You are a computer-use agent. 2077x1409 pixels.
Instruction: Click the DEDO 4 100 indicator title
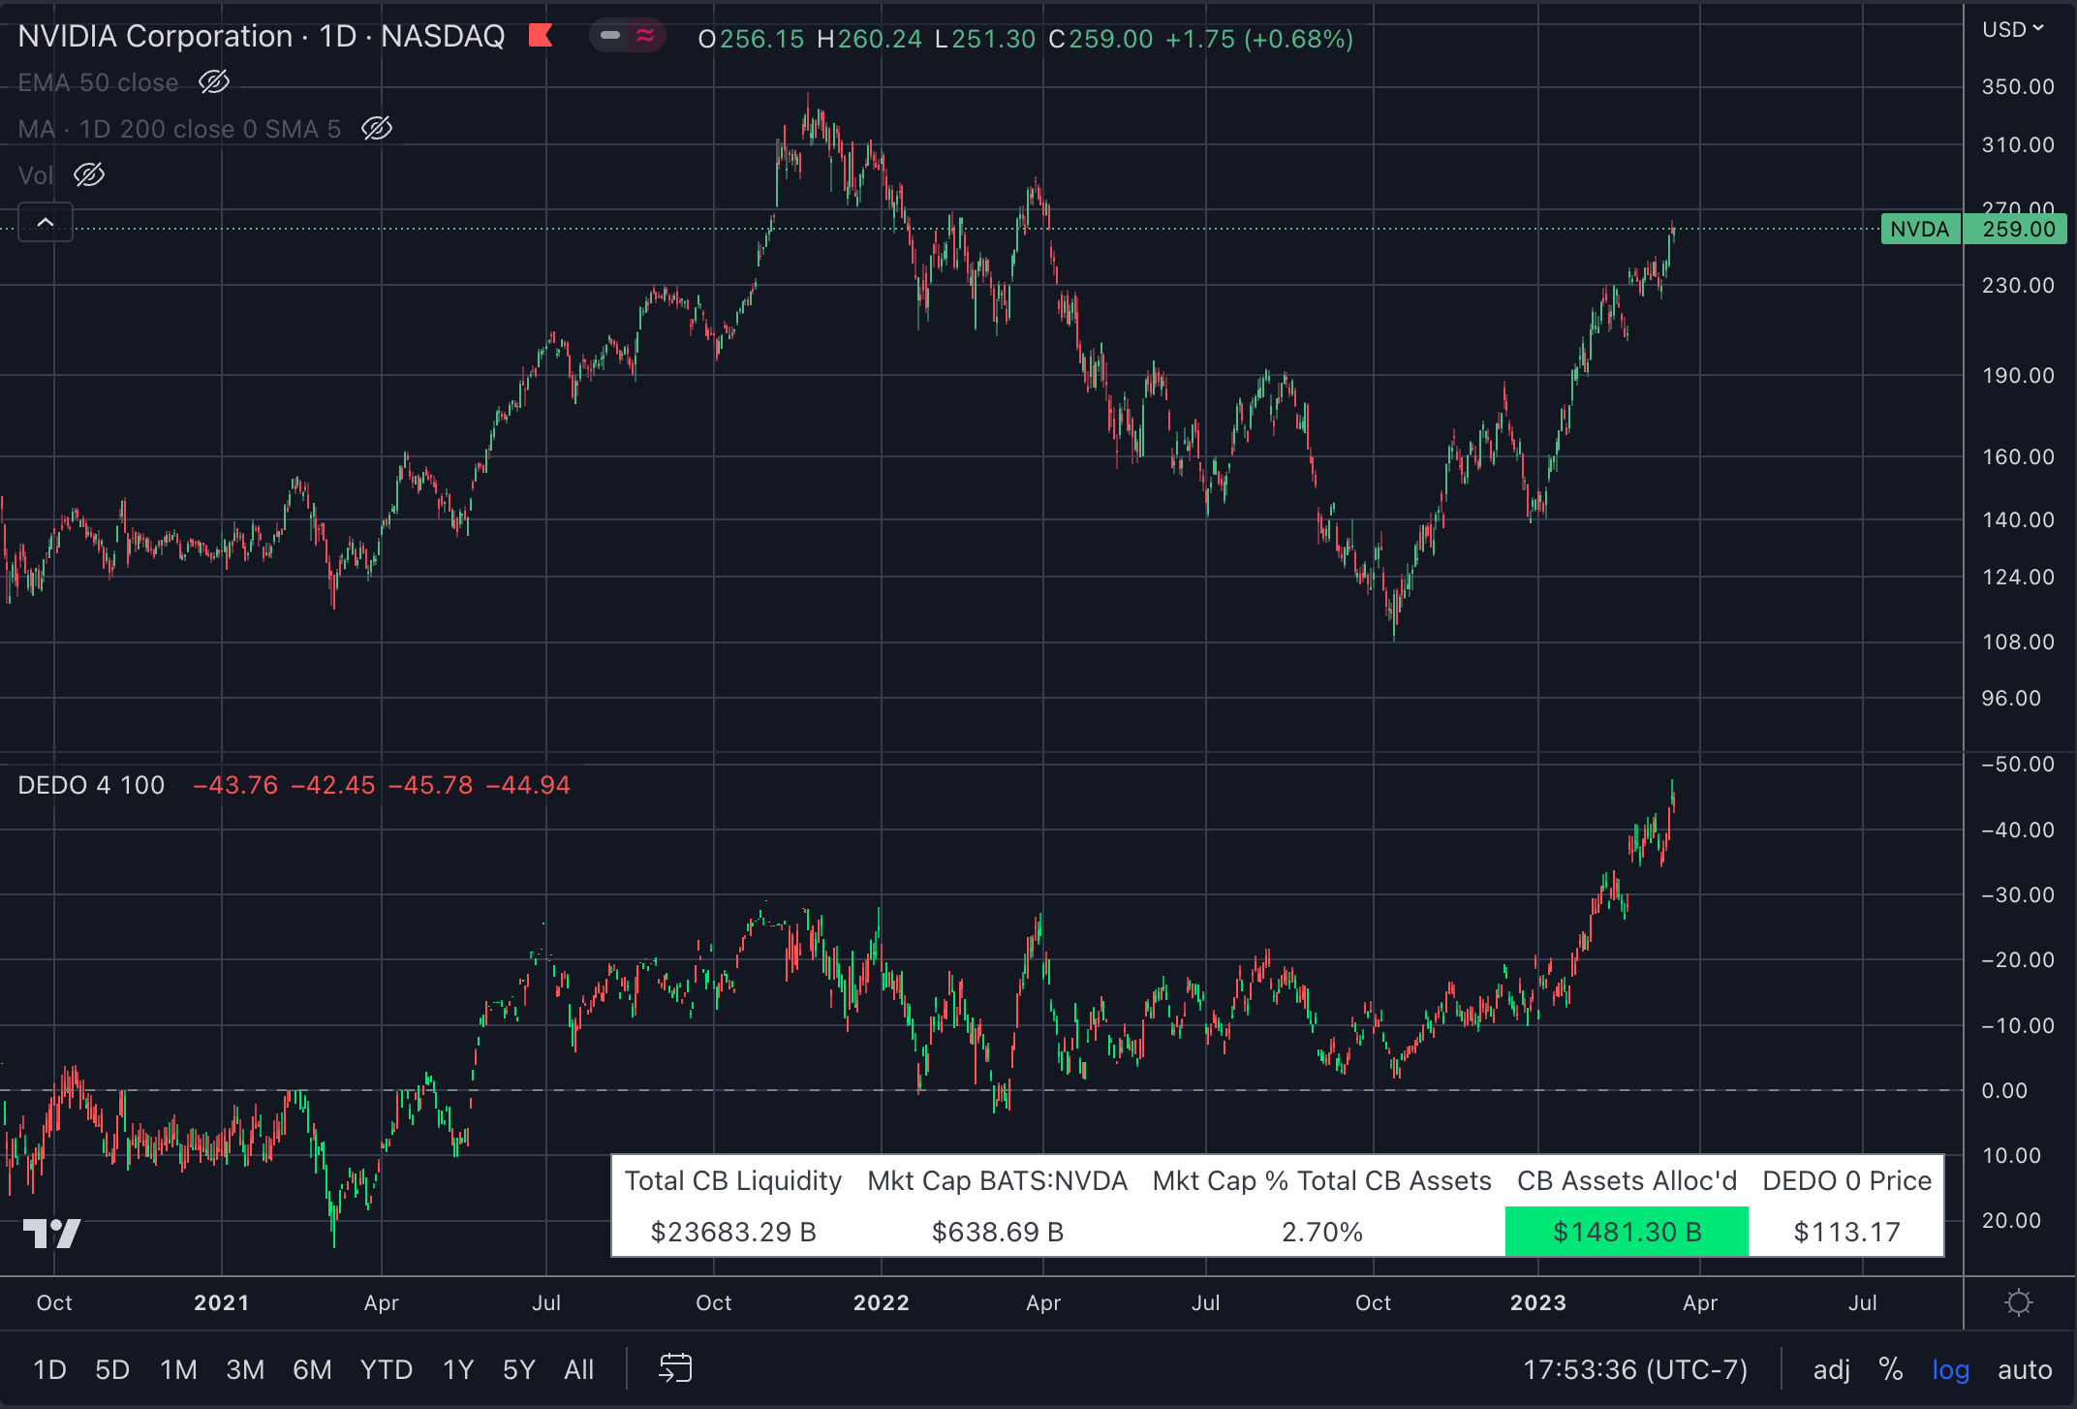pyautogui.click(x=91, y=785)
